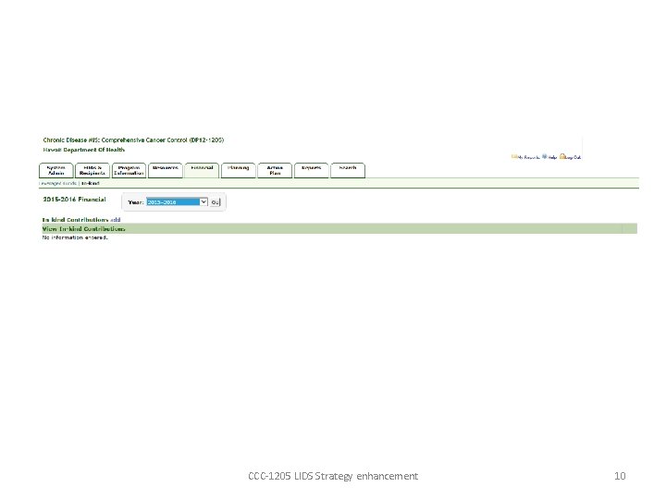
Task: Switch to the Financial tab
Action: [202, 170]
